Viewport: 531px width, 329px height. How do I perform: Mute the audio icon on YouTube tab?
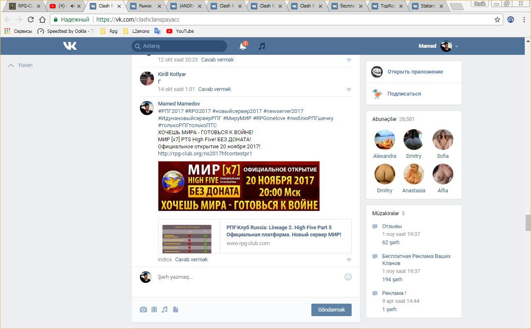click(73, 6)
